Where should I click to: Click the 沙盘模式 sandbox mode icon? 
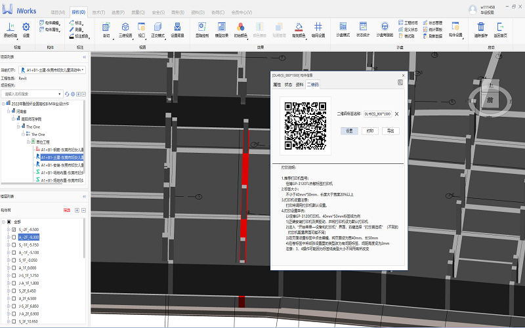point(343,26)
